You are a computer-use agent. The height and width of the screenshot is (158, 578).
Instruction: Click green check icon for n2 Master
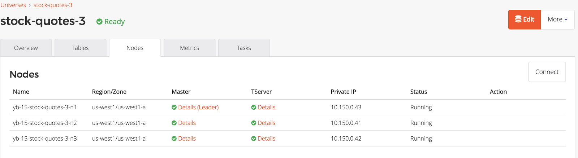174,123
